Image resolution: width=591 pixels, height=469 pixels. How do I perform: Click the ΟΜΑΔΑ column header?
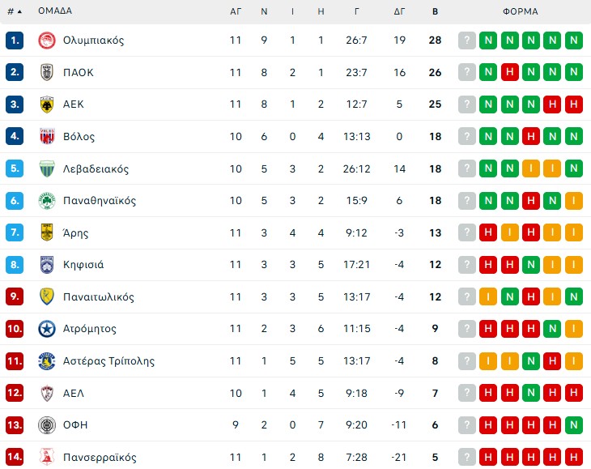(x=55, y=11)
